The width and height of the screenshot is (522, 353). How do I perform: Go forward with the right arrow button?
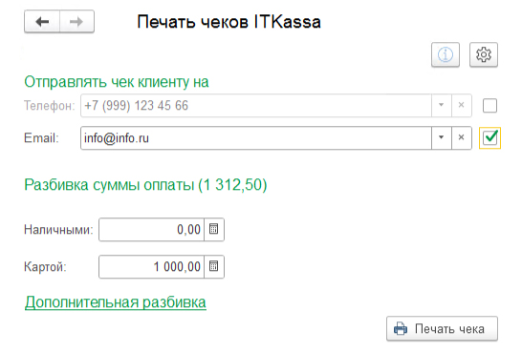click(76, 22)
